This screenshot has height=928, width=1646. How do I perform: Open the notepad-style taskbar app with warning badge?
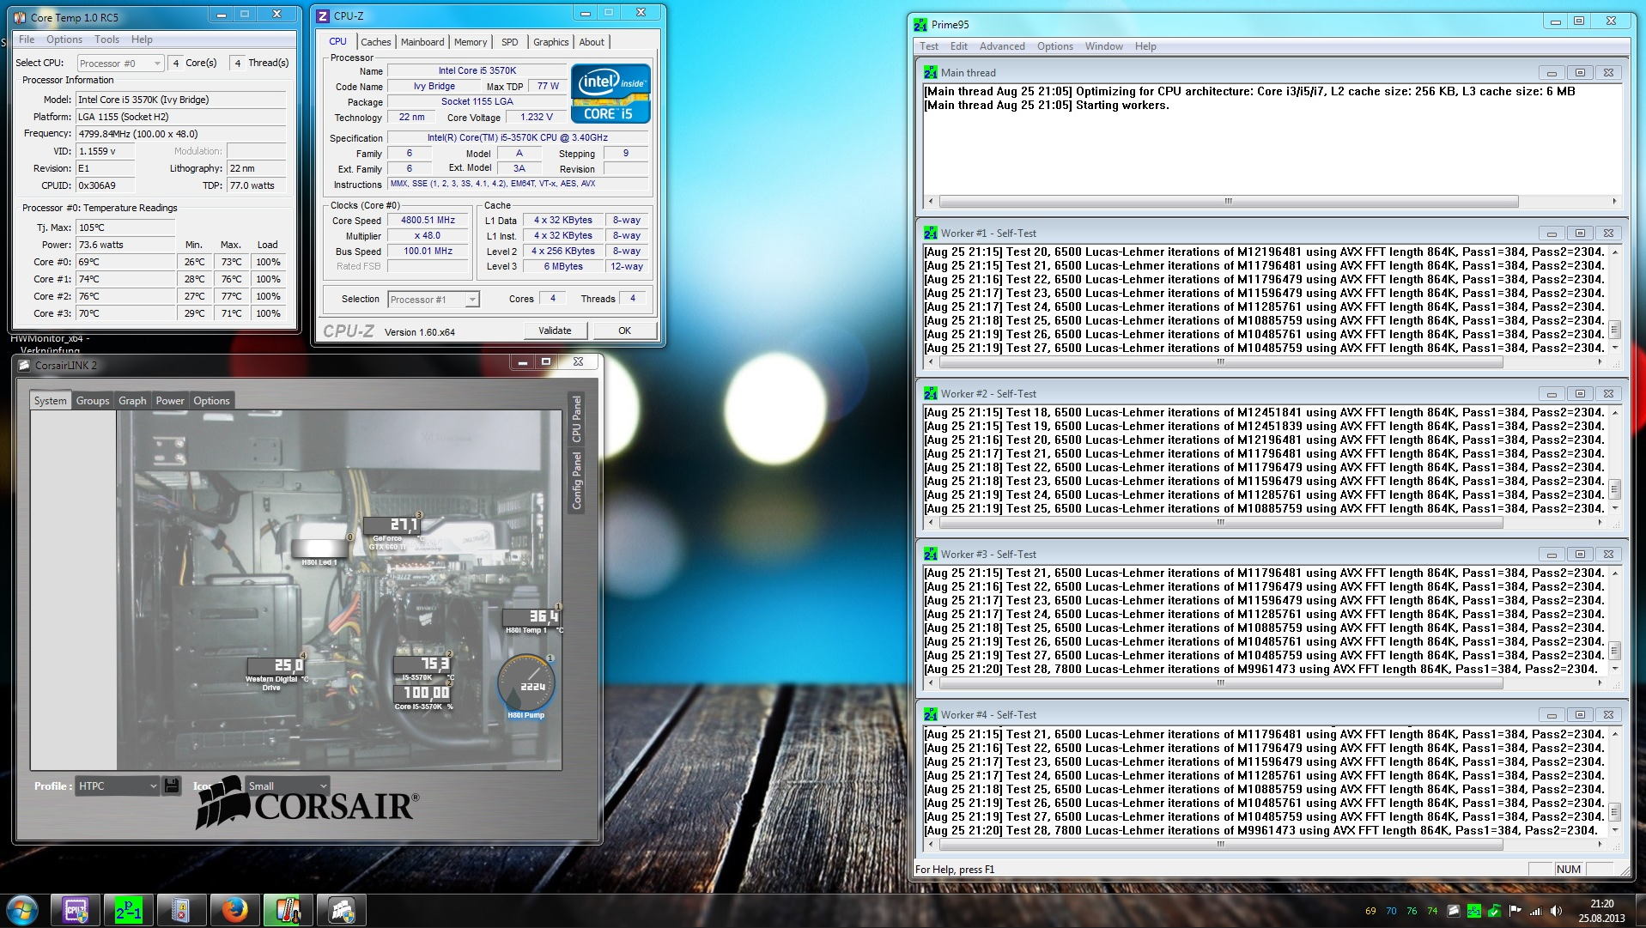point(182,910)
